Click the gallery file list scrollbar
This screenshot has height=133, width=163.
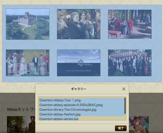pyautogui.click(x=125, y=106)
